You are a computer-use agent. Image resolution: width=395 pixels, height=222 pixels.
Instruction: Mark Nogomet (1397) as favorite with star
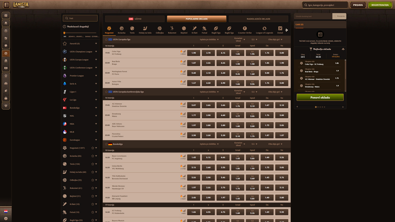92,148
